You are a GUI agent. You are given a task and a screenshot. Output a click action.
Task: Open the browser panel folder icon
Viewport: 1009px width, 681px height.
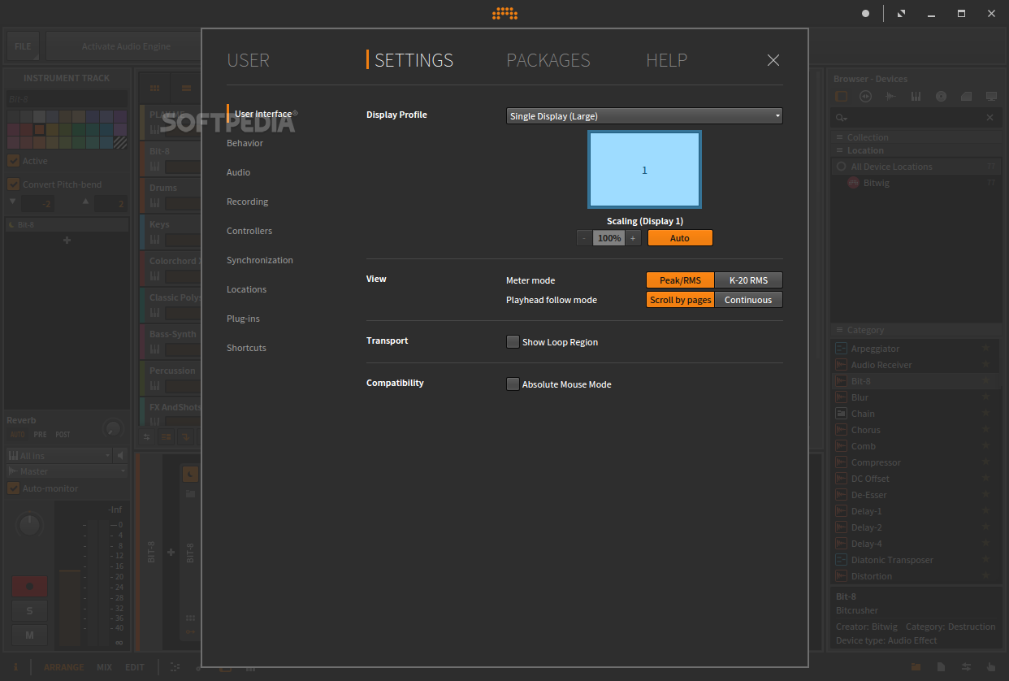coord(916,667)
